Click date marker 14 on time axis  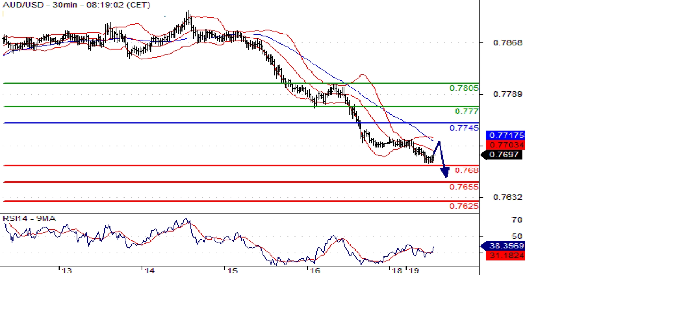[x=150, y=271]
